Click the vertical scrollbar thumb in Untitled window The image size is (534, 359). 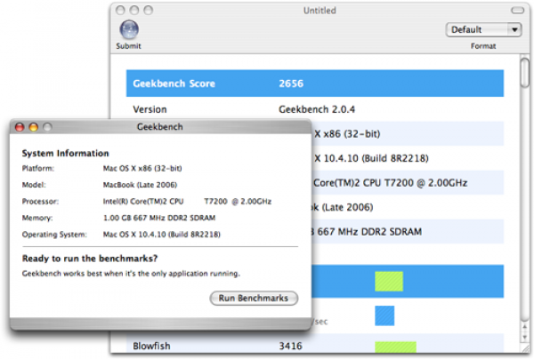(525, 73)
